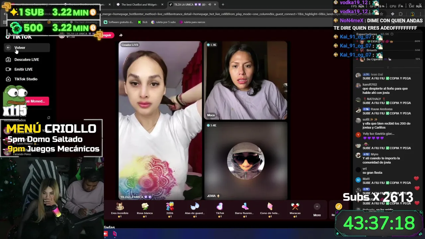Click the coin recharge icon by gifts
Viewport: 425px width, 239px height.
(339, 207)
